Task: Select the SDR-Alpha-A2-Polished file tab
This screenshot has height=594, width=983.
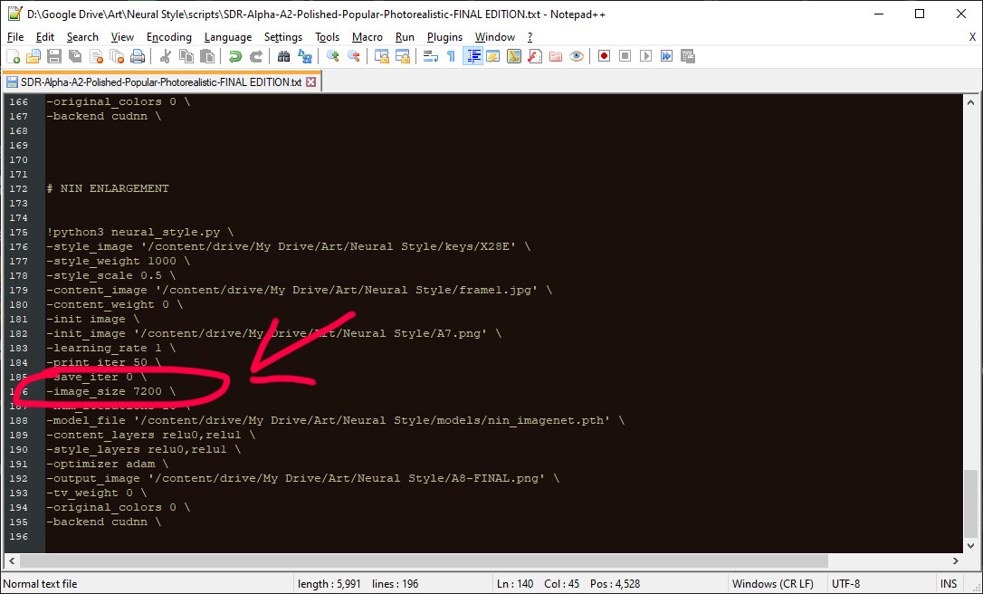Action: [161, 82]
